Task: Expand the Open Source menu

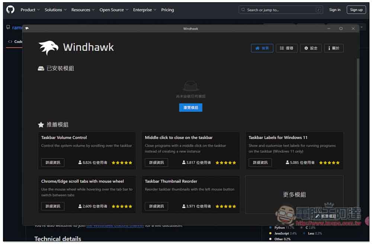Action: [x=113, y=10]
